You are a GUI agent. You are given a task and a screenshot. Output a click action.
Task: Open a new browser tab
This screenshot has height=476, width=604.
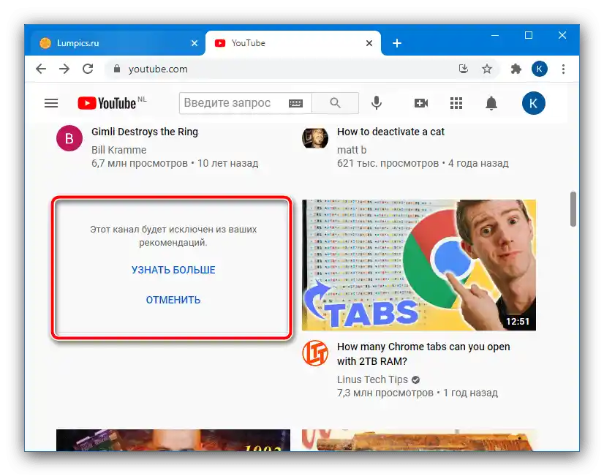[x=397, y=43]
